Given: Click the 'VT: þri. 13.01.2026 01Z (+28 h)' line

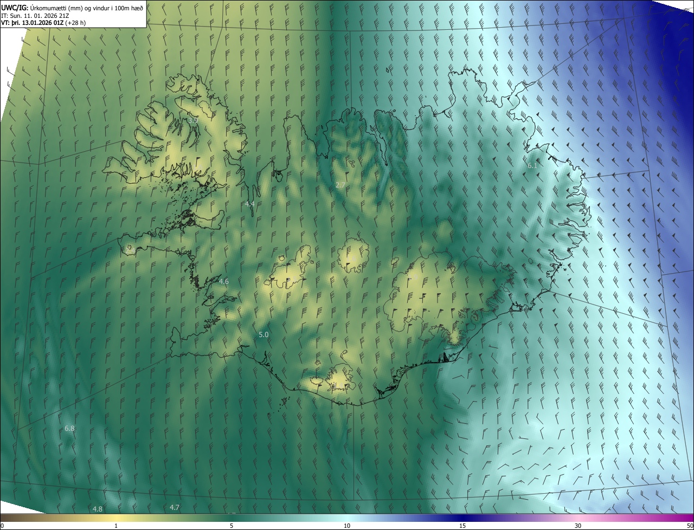Looking at the screenshot, I should (43, 23).
